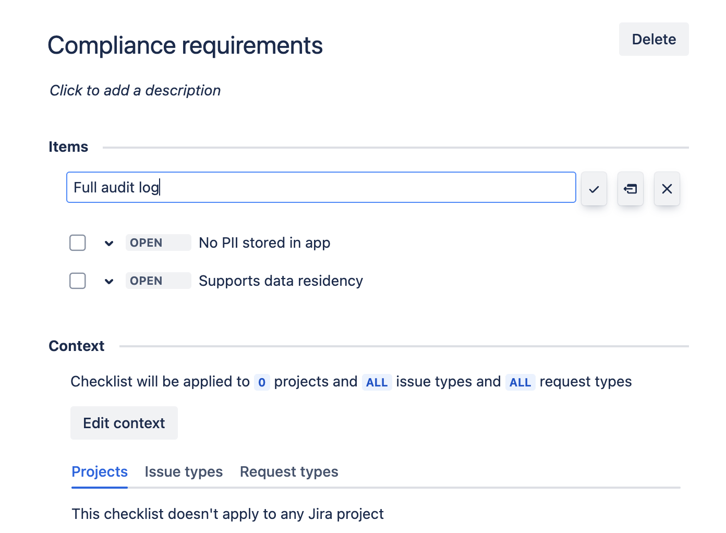This screenshot has width=726, height=533.
Task: Switch to the Projects tab
Action: [100, 471]
